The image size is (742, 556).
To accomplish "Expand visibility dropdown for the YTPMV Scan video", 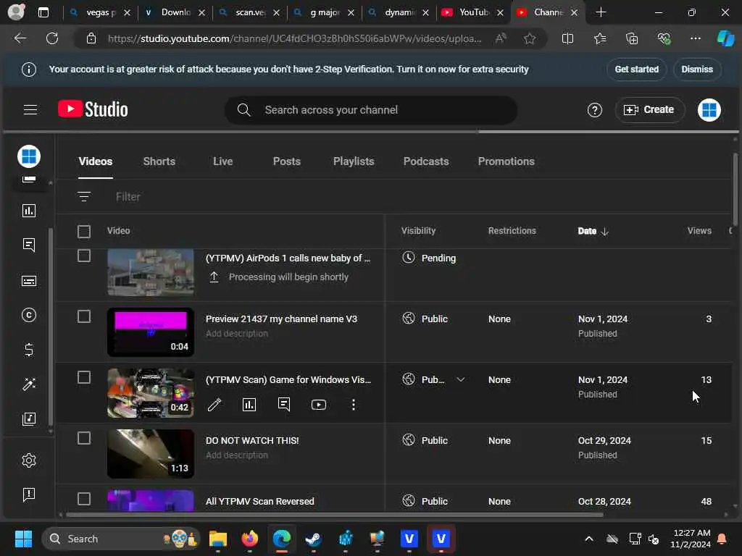I will pos(460,379).
